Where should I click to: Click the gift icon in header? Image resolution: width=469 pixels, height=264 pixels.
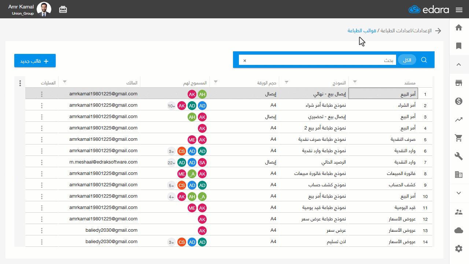63,10
